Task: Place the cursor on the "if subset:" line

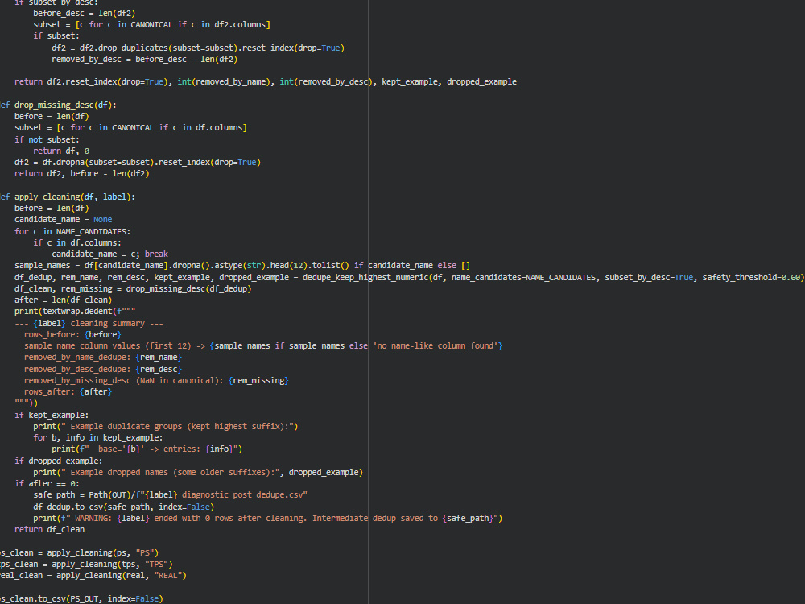Action: click(56, 36)
